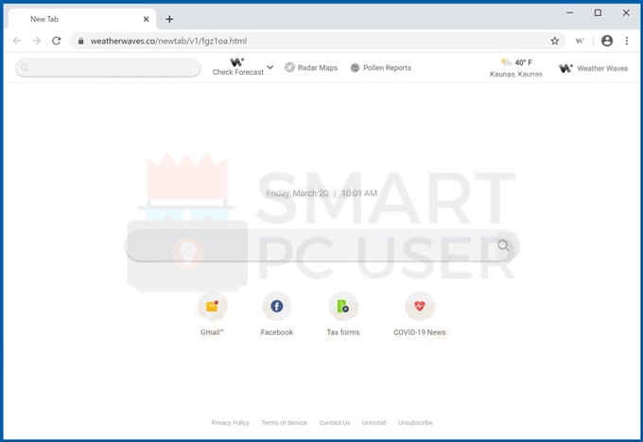The width and height of the screenshot is (643, 442).
Task: Open the Facebook shortcut icon
Action: click(x=277, y=306)
